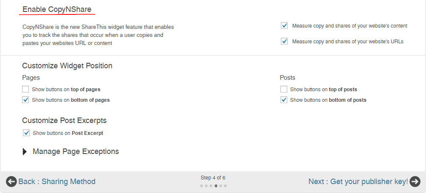Viewport: 426px width, 193px height.
Task: Select the third step indicator dot
Action: (211, 186)
